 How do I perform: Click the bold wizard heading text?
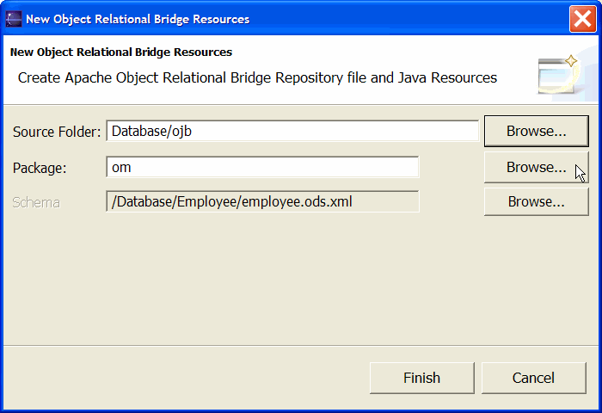(121, 52)
